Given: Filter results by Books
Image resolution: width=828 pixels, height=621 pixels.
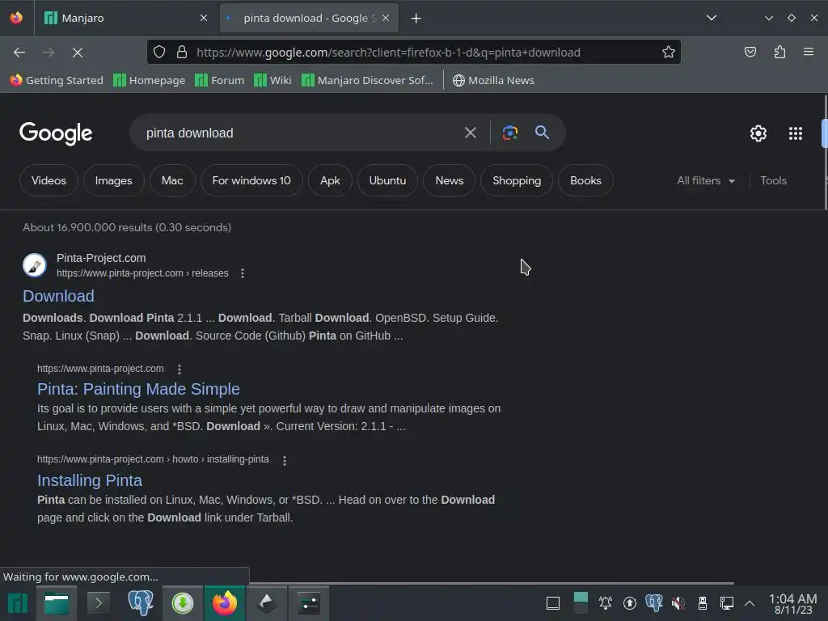Looking at the screenshot, I should (x=585, y=180).
